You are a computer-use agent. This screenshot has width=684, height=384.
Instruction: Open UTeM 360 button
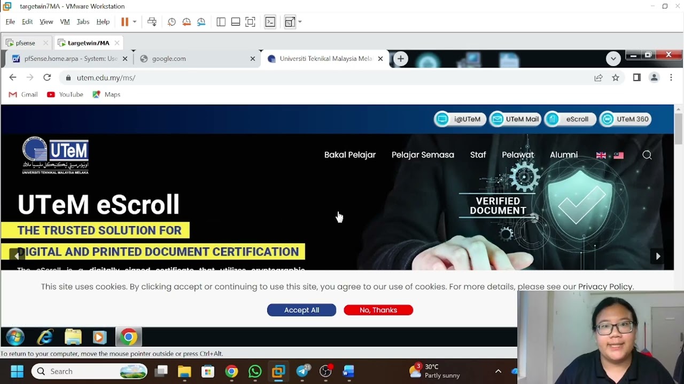click(625, 119)
